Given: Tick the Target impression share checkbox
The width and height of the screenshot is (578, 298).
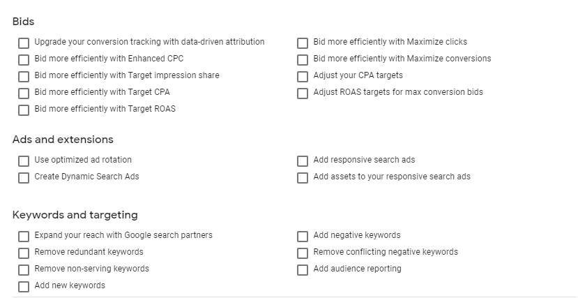Looking at the screenshot, I should [x=24, y=76].
